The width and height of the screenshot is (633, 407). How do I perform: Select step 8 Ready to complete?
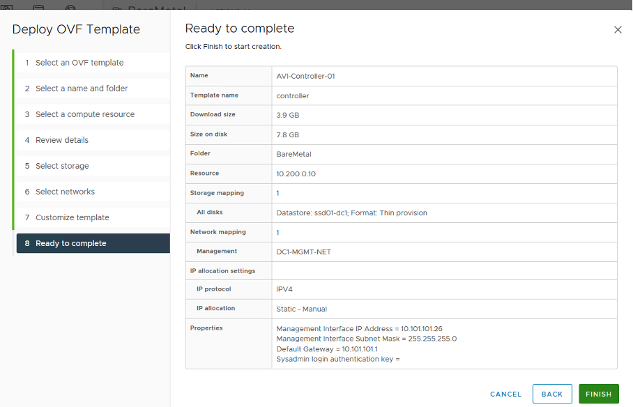(x=71, y=243)
